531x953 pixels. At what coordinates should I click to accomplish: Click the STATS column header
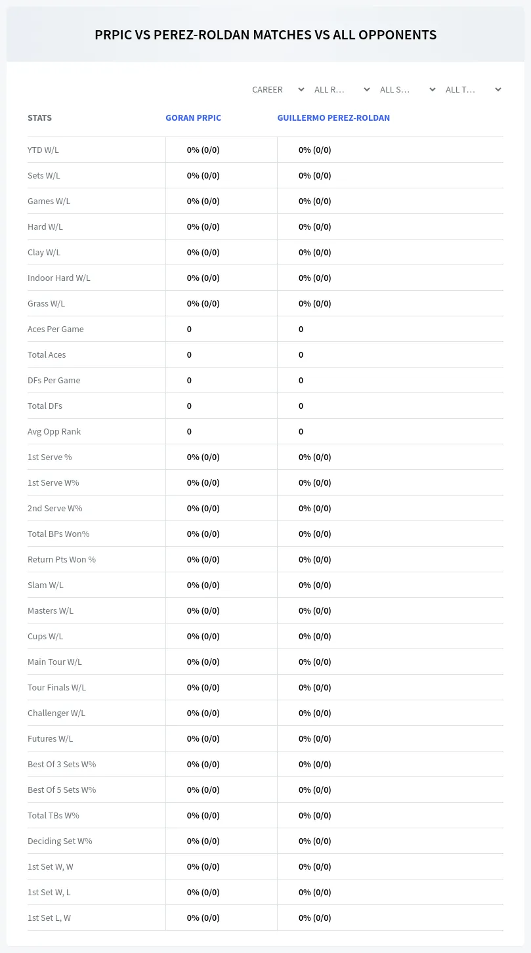(39, 118)
